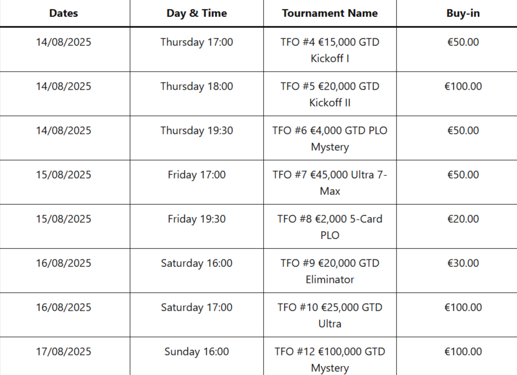Click the €20.00 buy-in cell

(463, 219)
